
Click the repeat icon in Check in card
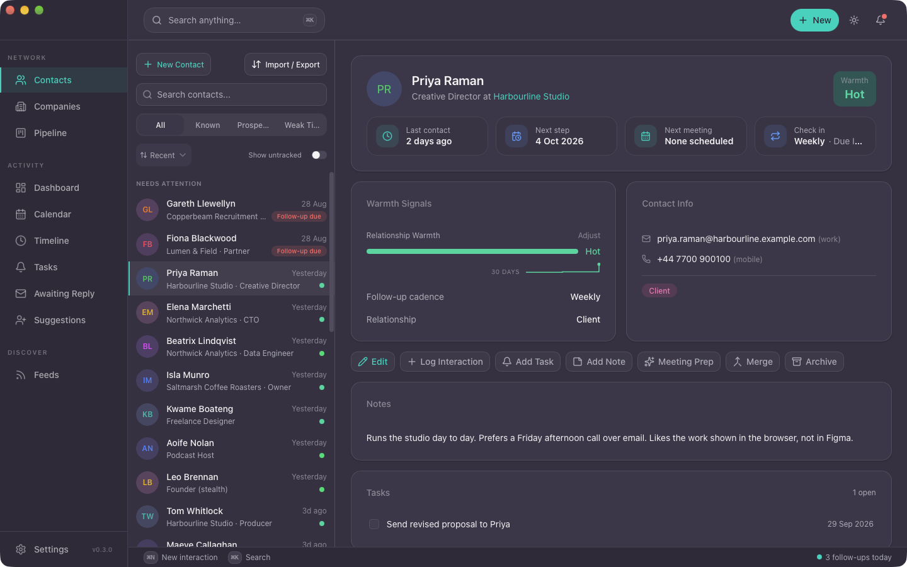tap(775, 136)
